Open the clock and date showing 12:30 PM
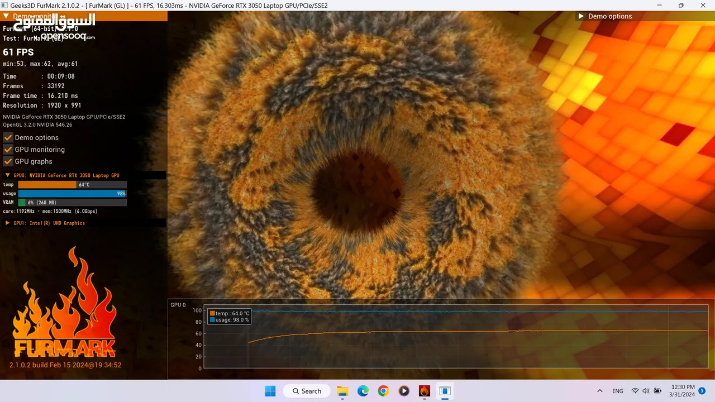Image resolution: width=715 pixels, height=402 pixels. click(x=682, y=391)
